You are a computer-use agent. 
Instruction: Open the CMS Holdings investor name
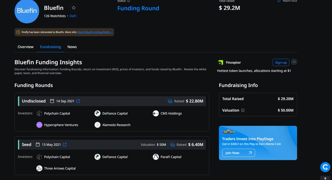click(x=171, y=113)
